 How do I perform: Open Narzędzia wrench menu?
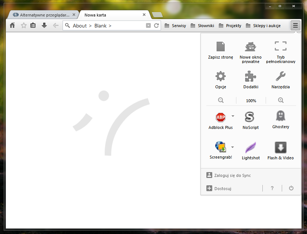click(x=281, y=80)
